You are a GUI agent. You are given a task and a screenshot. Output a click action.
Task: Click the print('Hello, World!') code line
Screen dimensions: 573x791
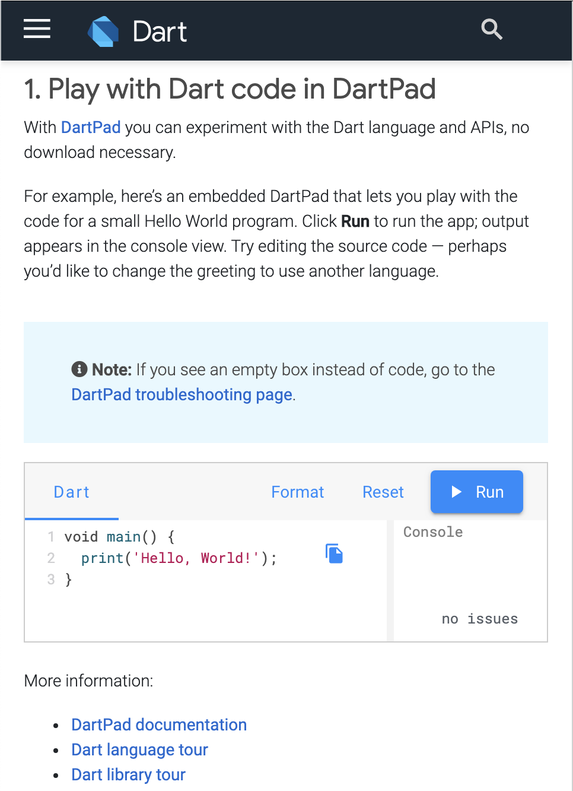tap(179, 558)
